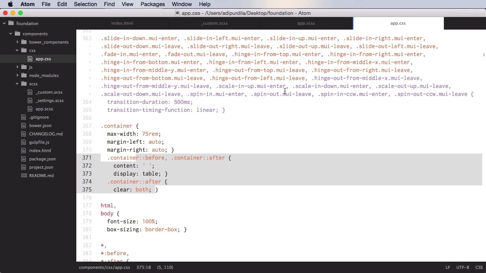Click the js folder icon
Viewport: 486px width, 273px height.
click(x=24, y=67)
